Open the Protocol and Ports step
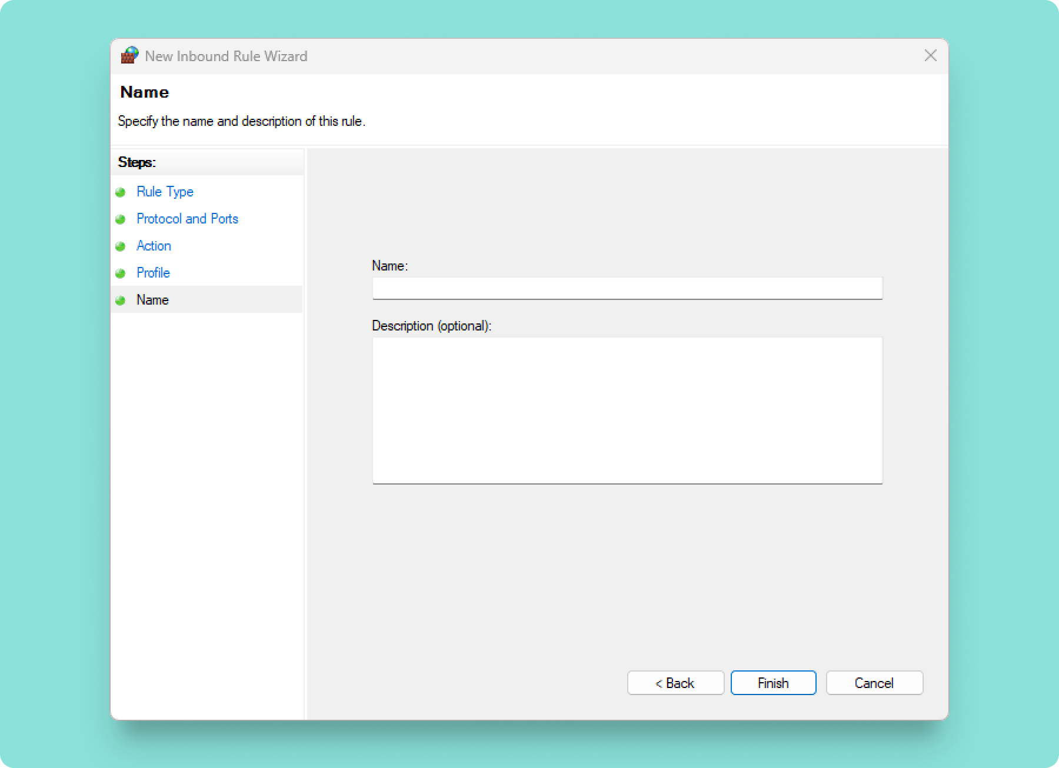Screen dimensions: 1059x768 click(187, 219)
